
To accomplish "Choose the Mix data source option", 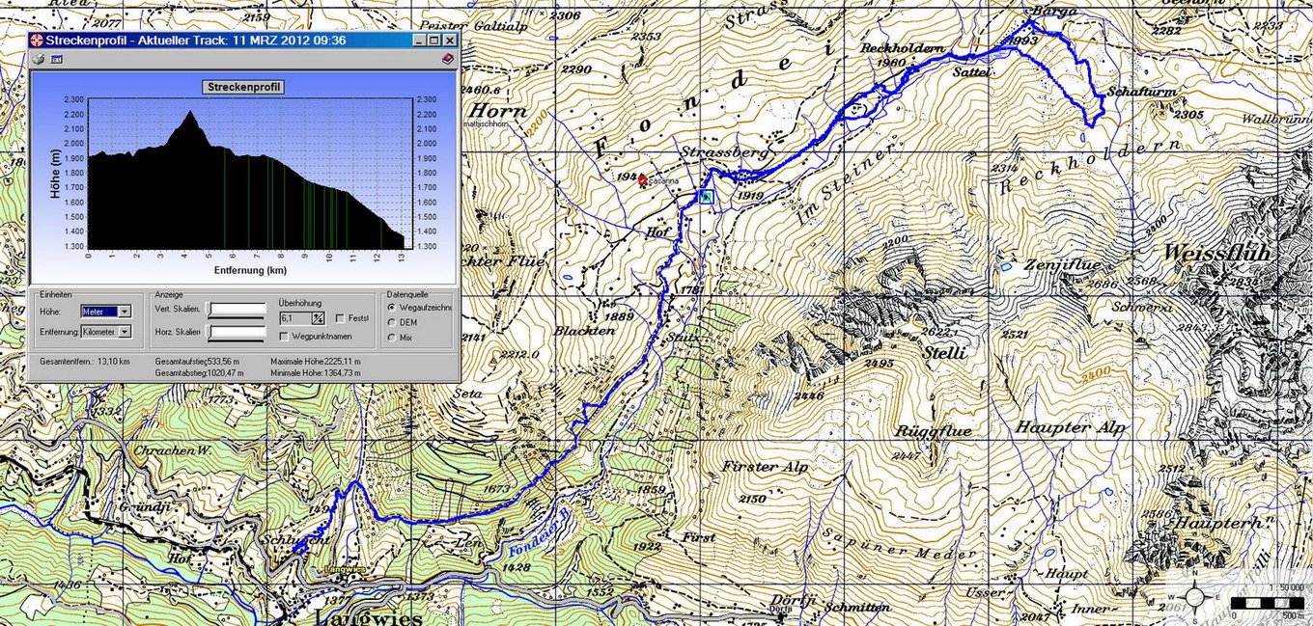I will click(x=391, y=337).
